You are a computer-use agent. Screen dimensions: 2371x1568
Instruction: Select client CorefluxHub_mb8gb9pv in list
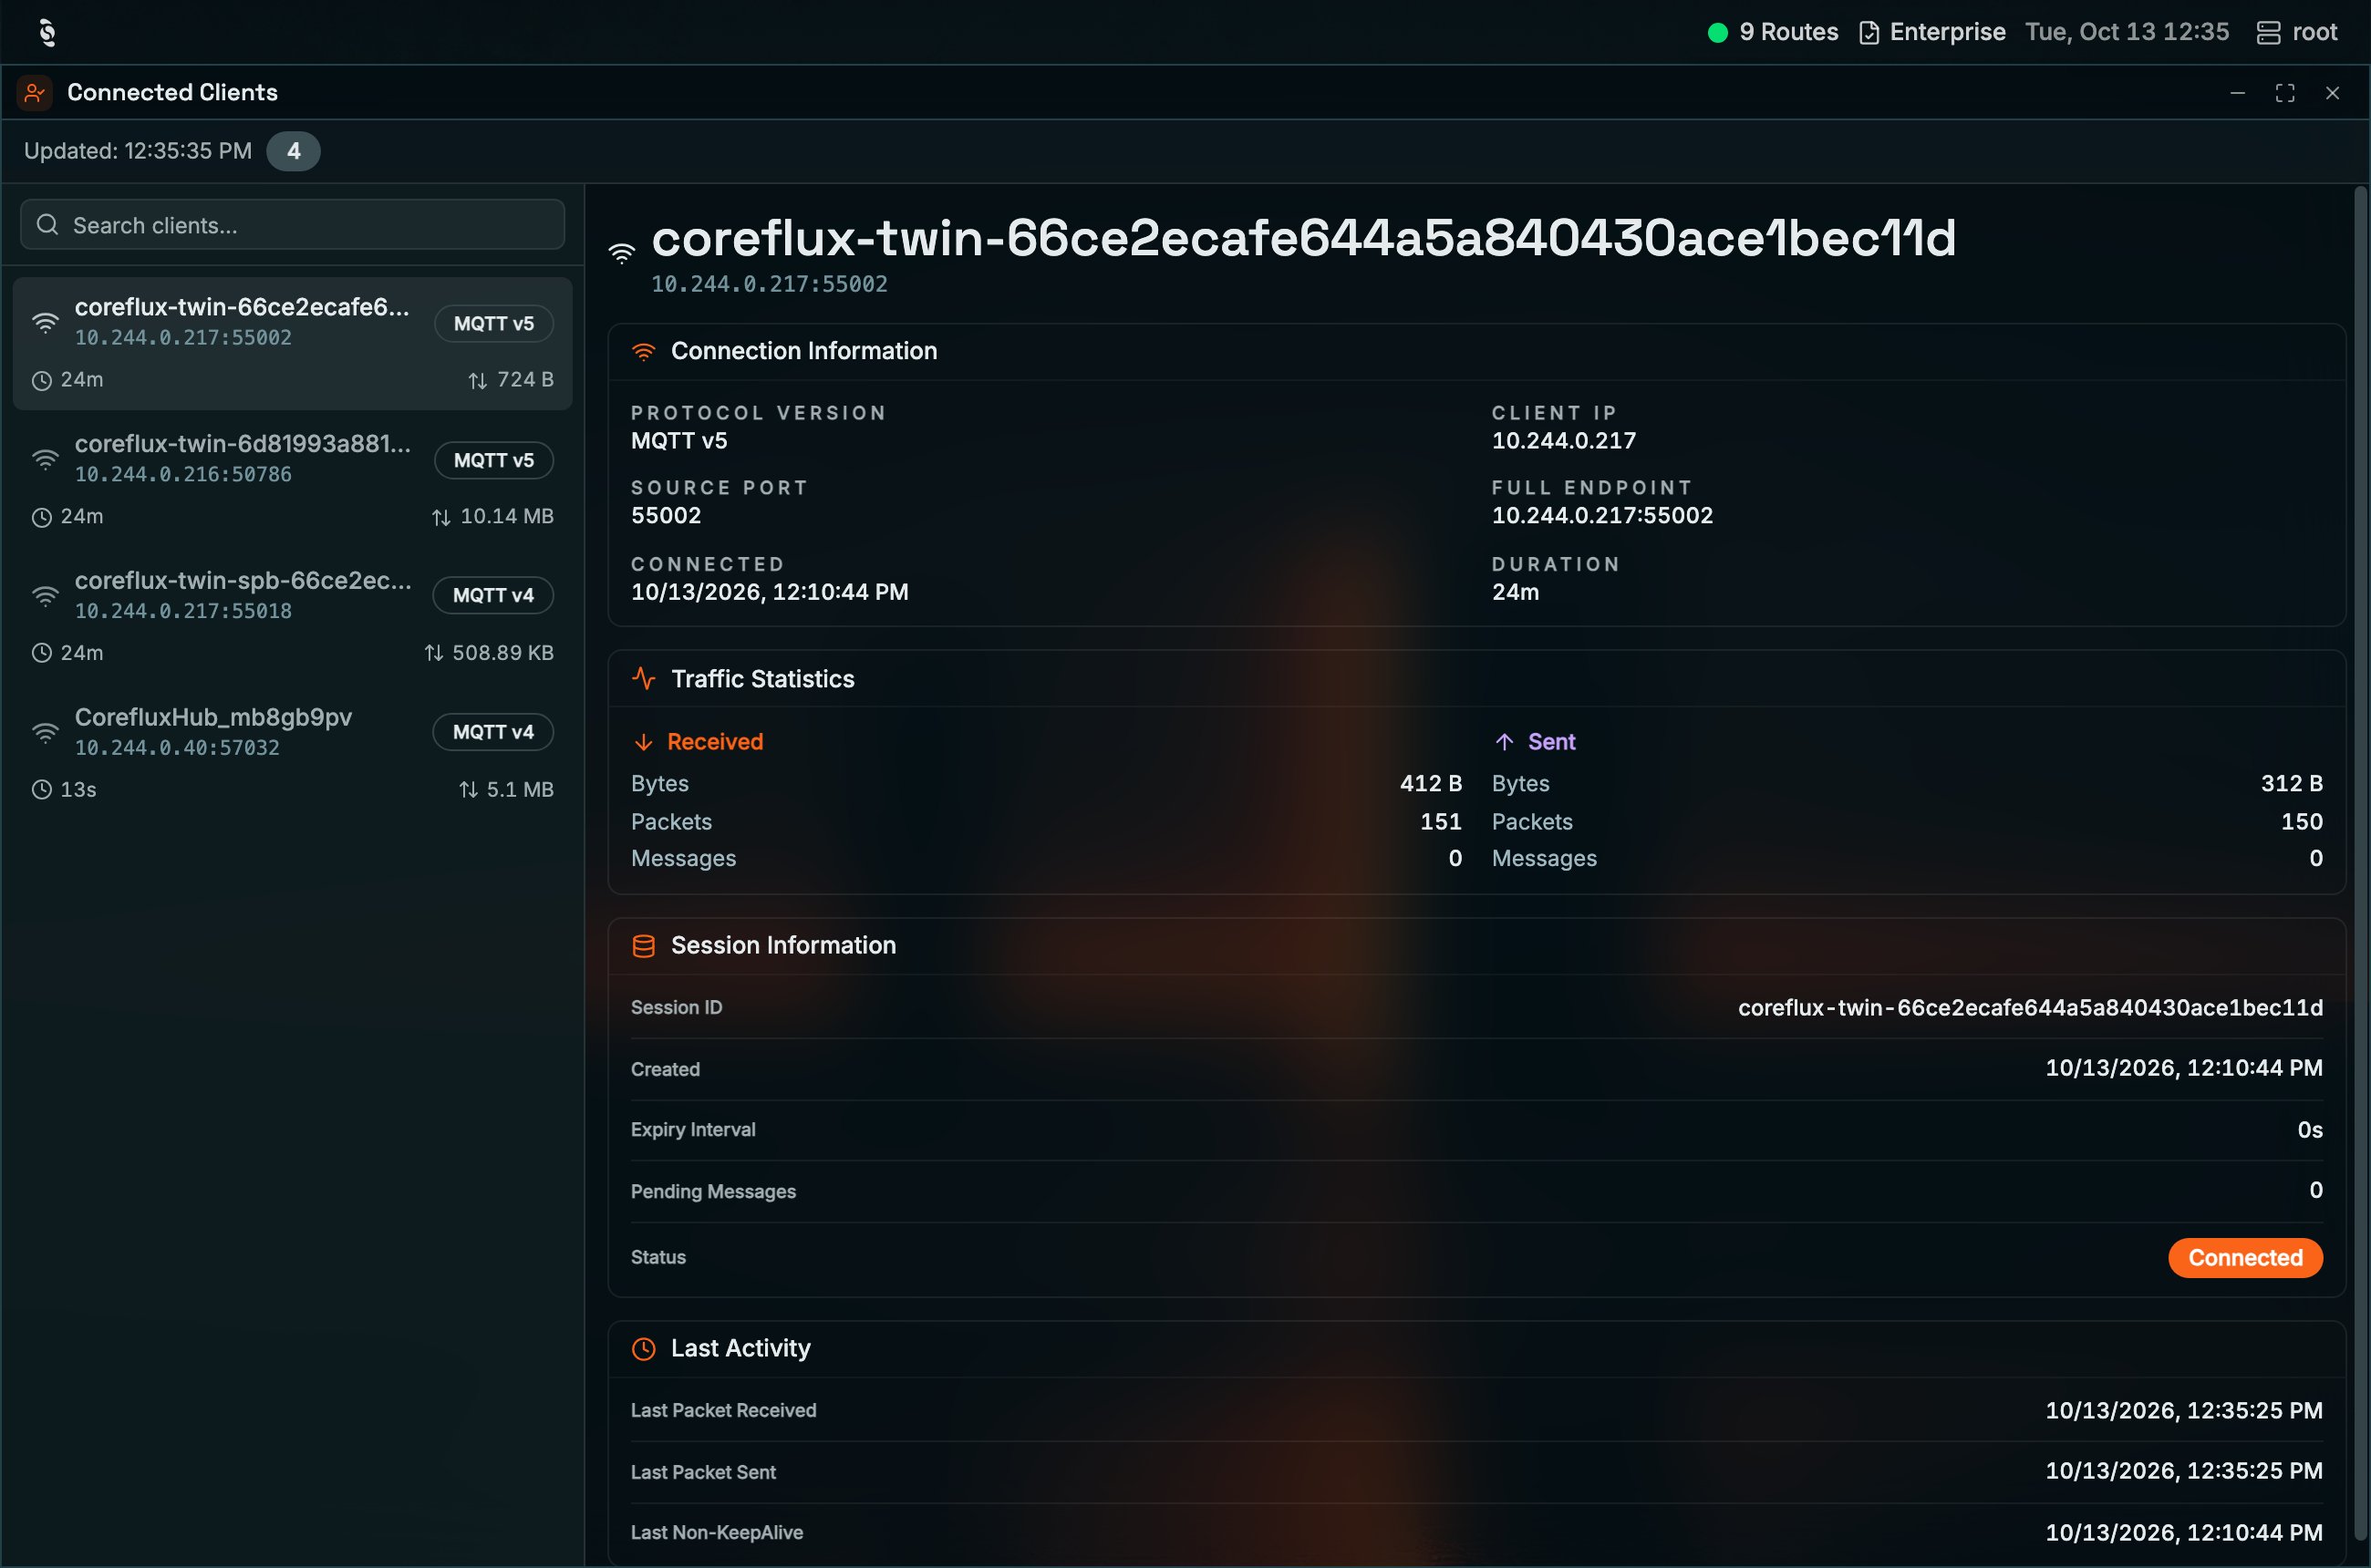[x=292, y=754]
